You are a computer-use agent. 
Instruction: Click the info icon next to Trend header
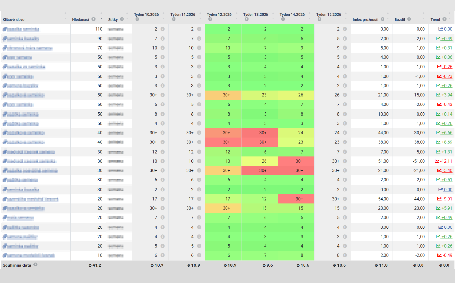(x=444, y=19)
